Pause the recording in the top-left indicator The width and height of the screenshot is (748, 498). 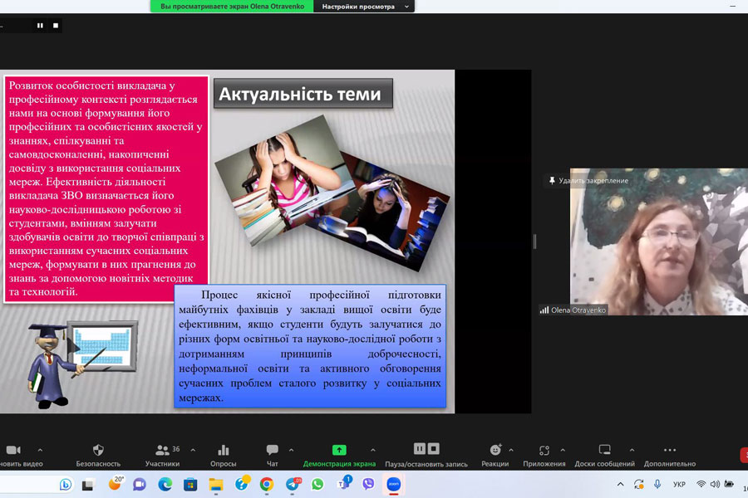(x=40, y=26)
